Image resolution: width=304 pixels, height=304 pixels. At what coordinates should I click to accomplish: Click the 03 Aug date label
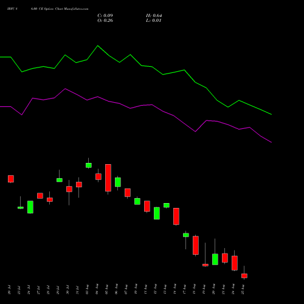pyautogui.click(x=87, y=289)
